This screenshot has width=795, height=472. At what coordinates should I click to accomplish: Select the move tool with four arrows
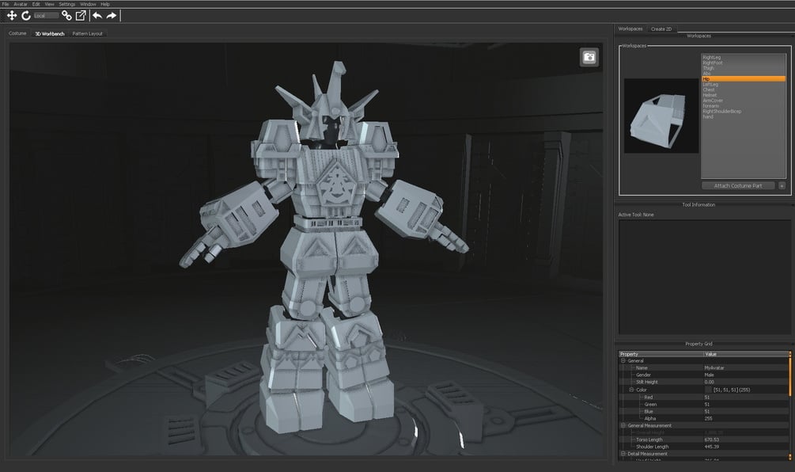[12, 16]
